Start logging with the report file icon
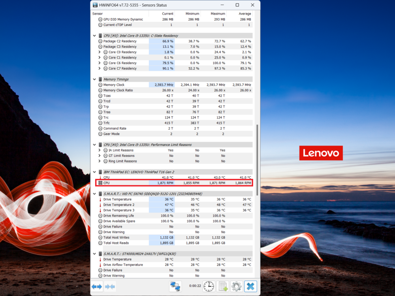Viewport: 395px width, 296px height. pyautogui.click(x=223, y=286)
